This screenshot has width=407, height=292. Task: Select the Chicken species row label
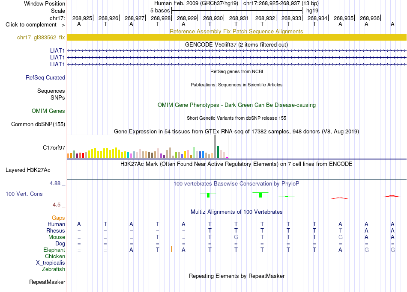coord(55,256)
